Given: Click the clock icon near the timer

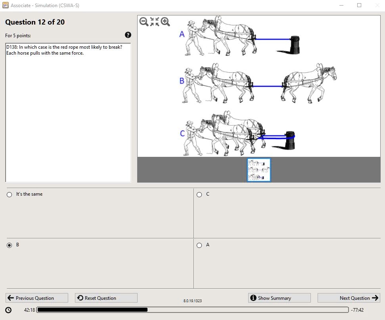Looking at the screenshot, I should [9, 310].
